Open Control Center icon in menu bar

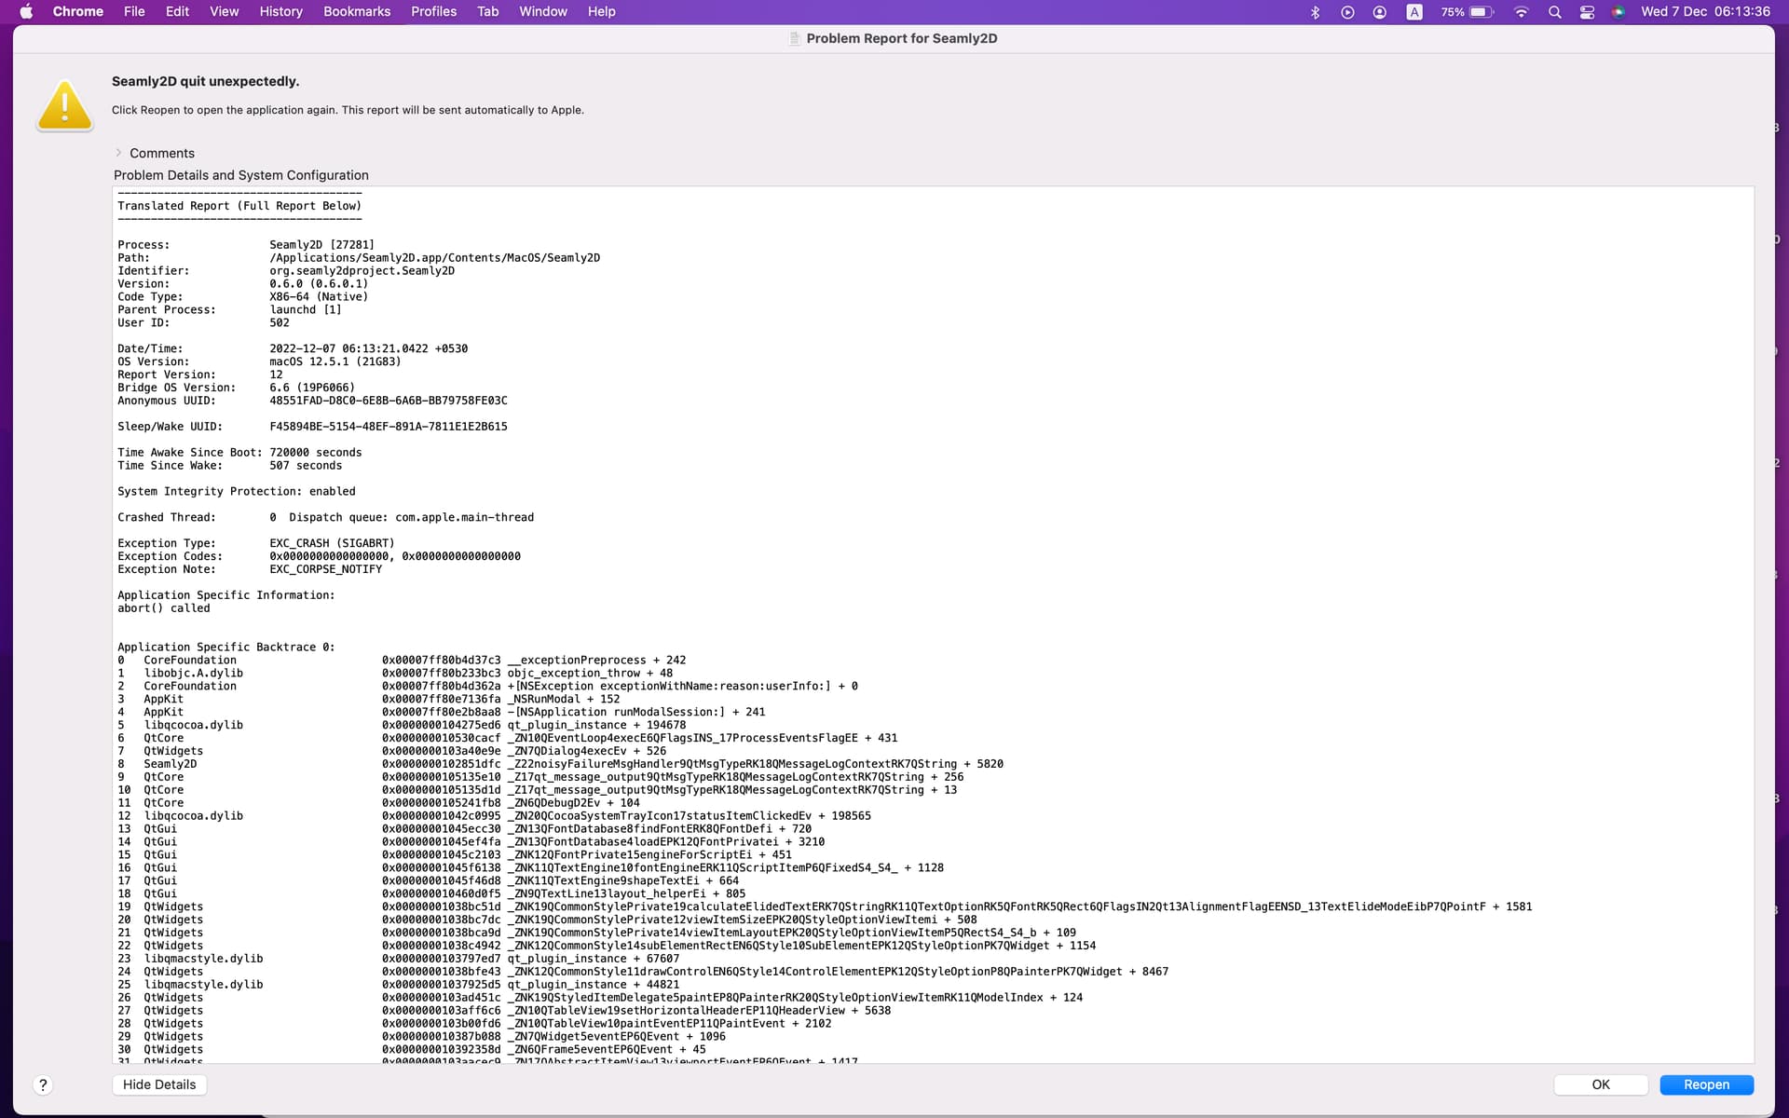tap(1587, 12)
